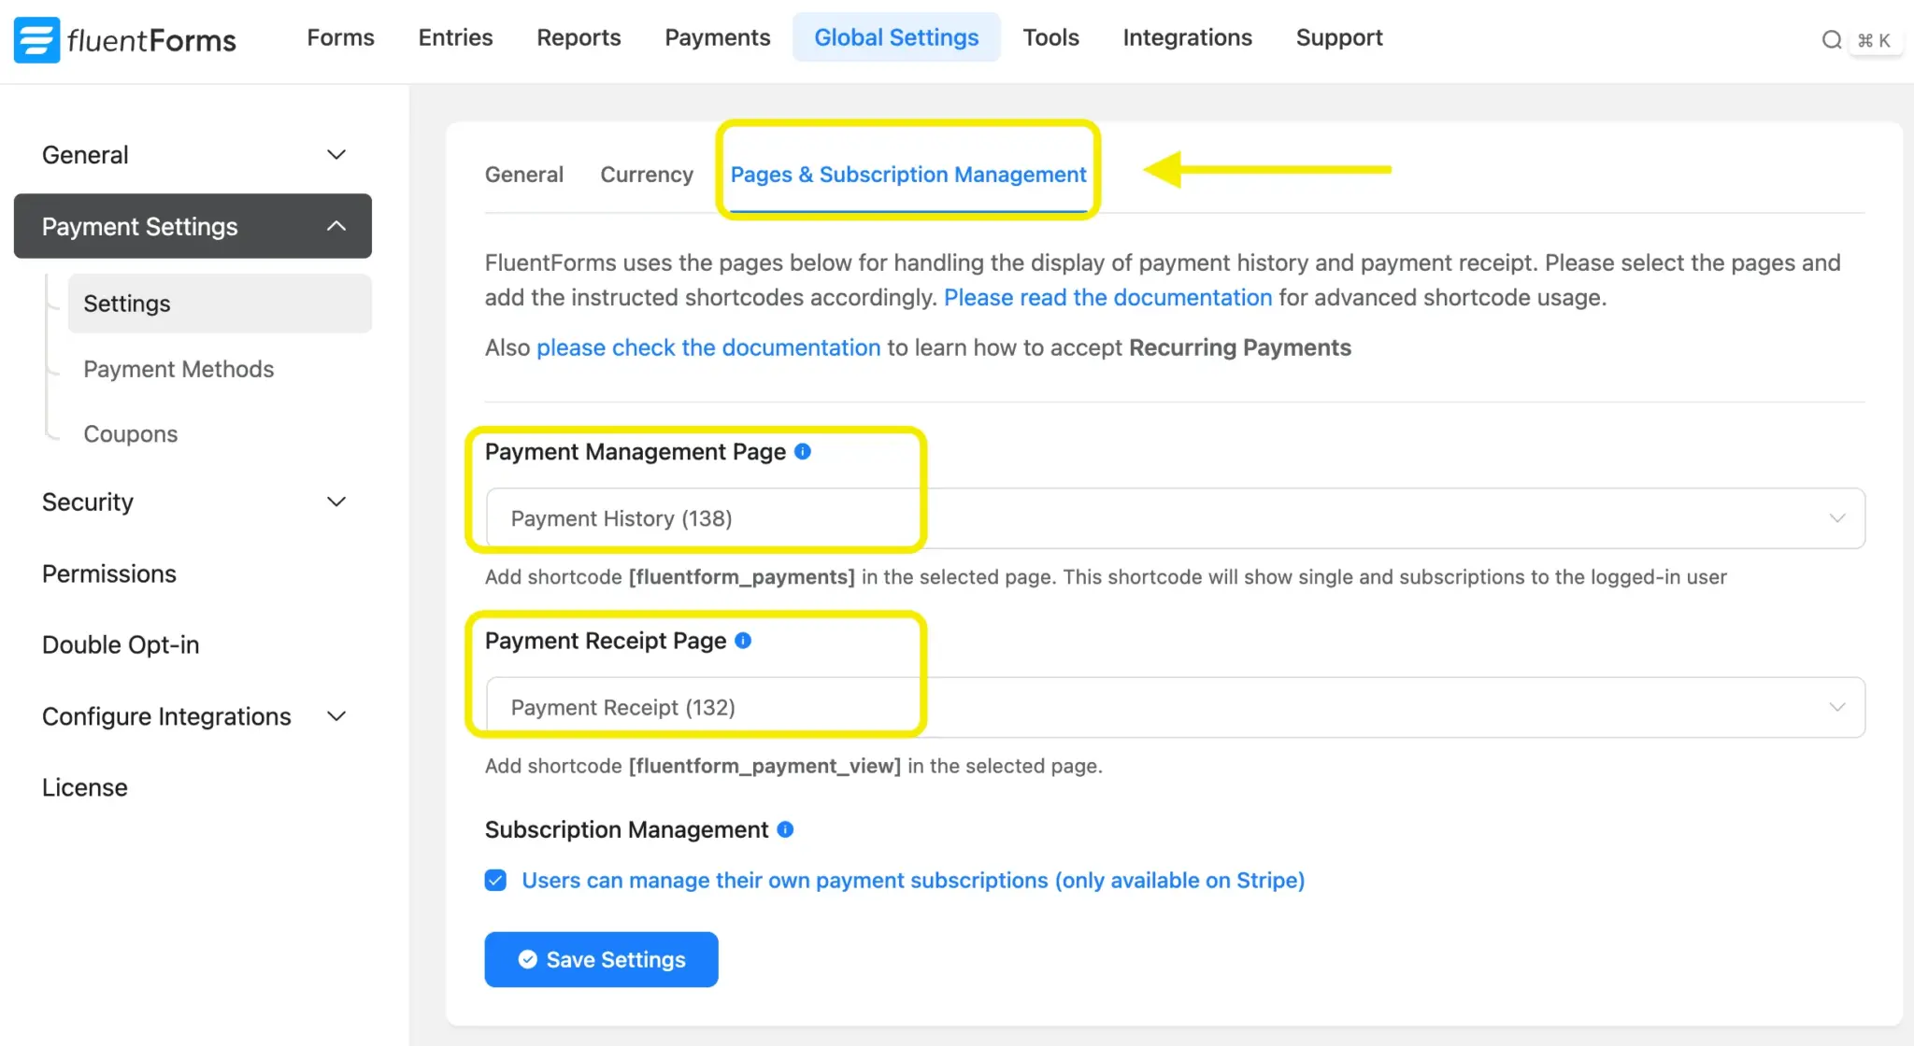This screenshot has height=1046, width=1914.
Task: Click the ⌘K shortcut badge
Action: (x=1874, y=40)
